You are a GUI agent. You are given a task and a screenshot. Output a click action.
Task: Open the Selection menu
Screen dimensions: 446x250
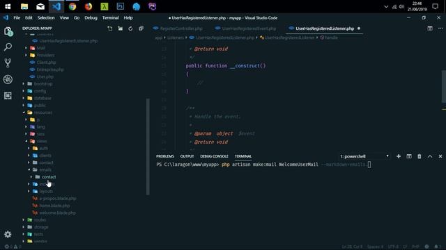coord(46,17)
